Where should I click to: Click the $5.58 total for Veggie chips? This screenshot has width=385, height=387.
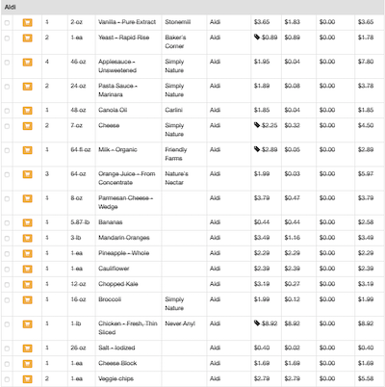366,378
